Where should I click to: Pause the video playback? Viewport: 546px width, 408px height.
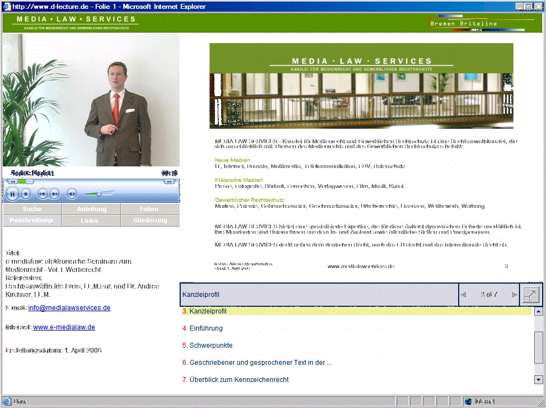coord(12,193)
